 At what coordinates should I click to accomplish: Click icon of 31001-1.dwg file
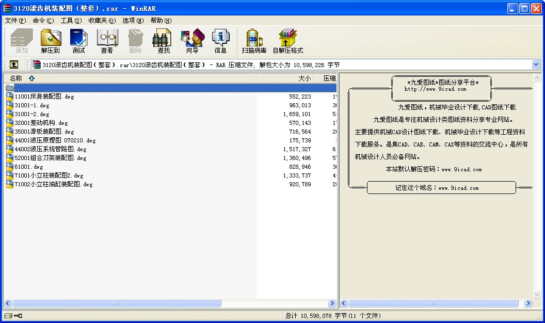pos(10,105)
